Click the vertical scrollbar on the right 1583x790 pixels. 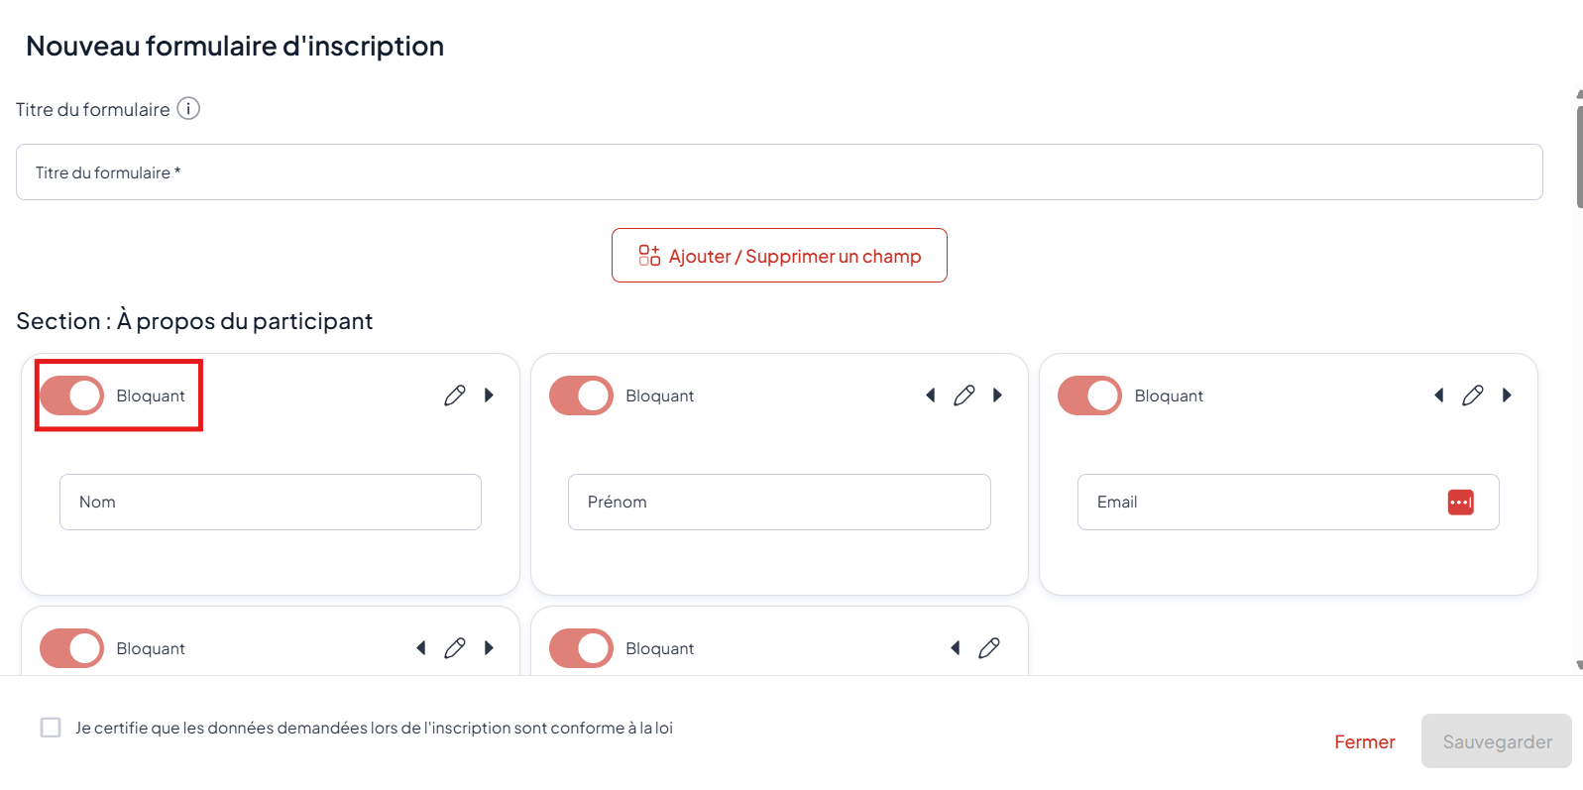[1579, 149]
